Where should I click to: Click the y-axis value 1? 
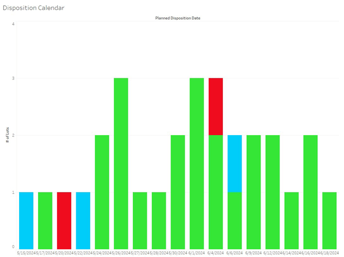click(13, 192)
